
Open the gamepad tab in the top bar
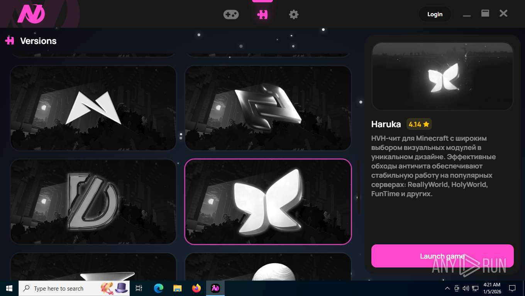pyautogui.click(x=231, y=14)
